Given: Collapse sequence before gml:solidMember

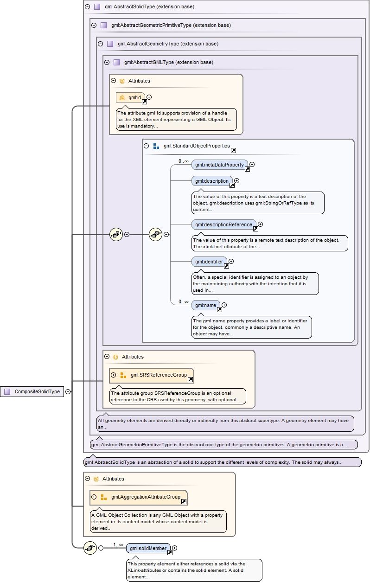Looking at the screenshot, I should tap(101, 548).
